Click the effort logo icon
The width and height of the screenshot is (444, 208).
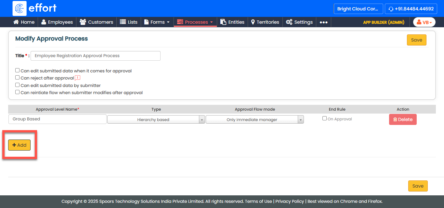click(20, 8)
